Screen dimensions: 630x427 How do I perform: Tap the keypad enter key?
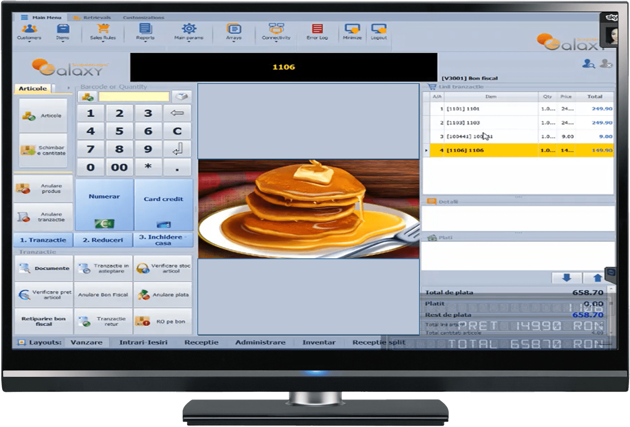[177, 149]
